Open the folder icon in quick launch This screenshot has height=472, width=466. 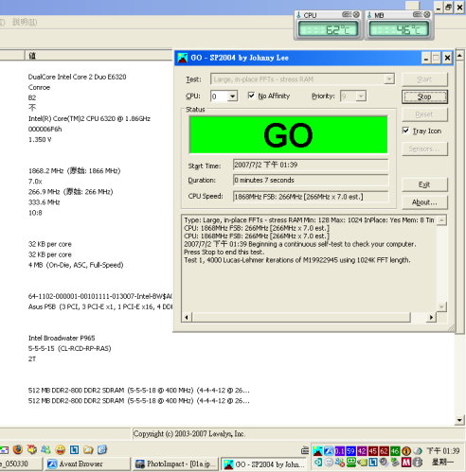(x=88, y=449)
